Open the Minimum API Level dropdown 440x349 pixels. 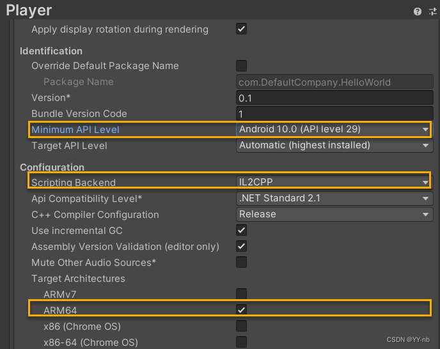coord(334,129)
